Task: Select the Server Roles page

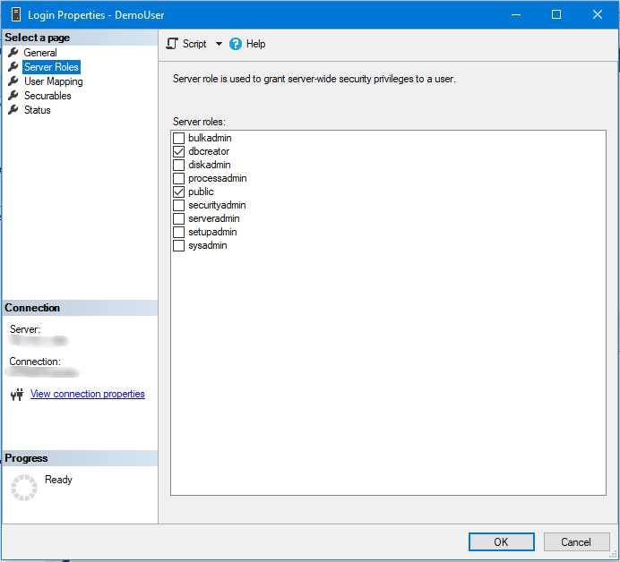Action: [51, 67]
